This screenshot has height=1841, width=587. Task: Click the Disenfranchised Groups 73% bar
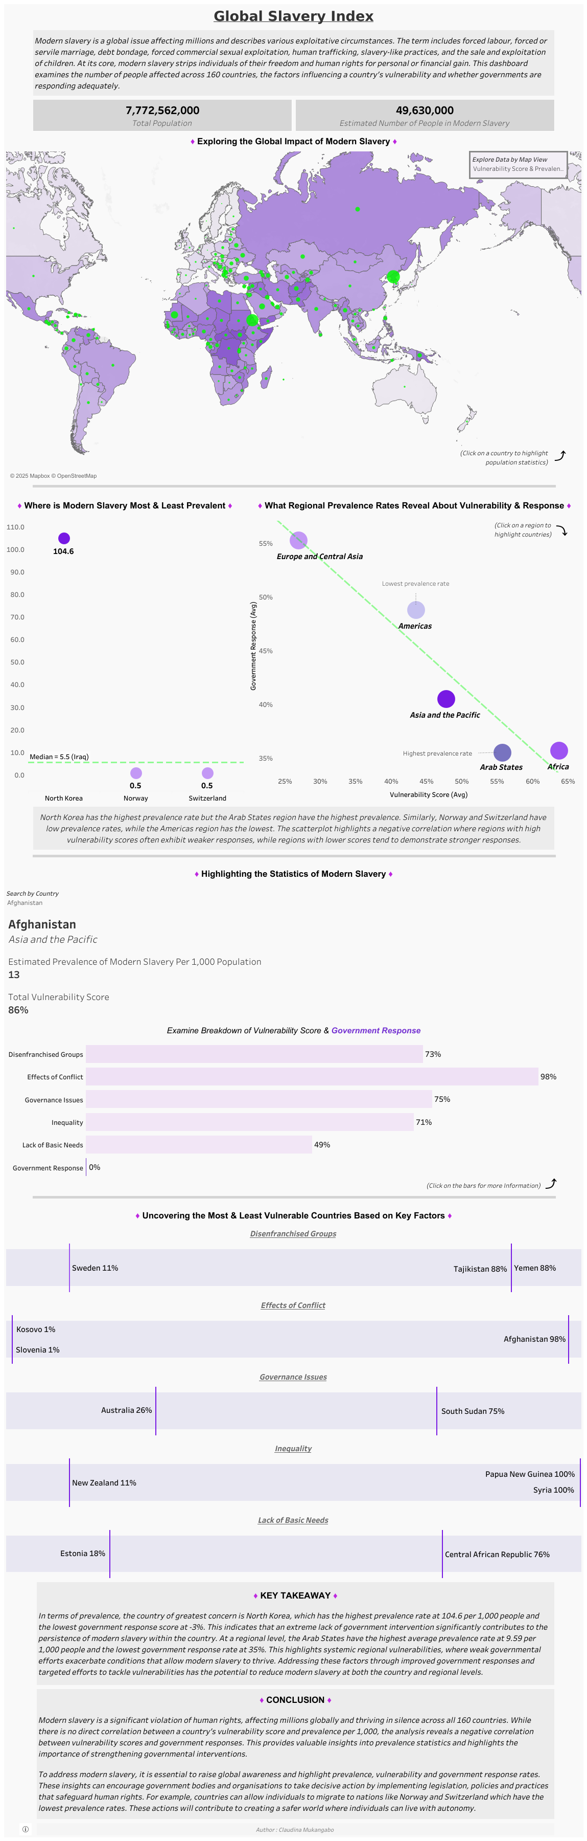click(253, 1054)
